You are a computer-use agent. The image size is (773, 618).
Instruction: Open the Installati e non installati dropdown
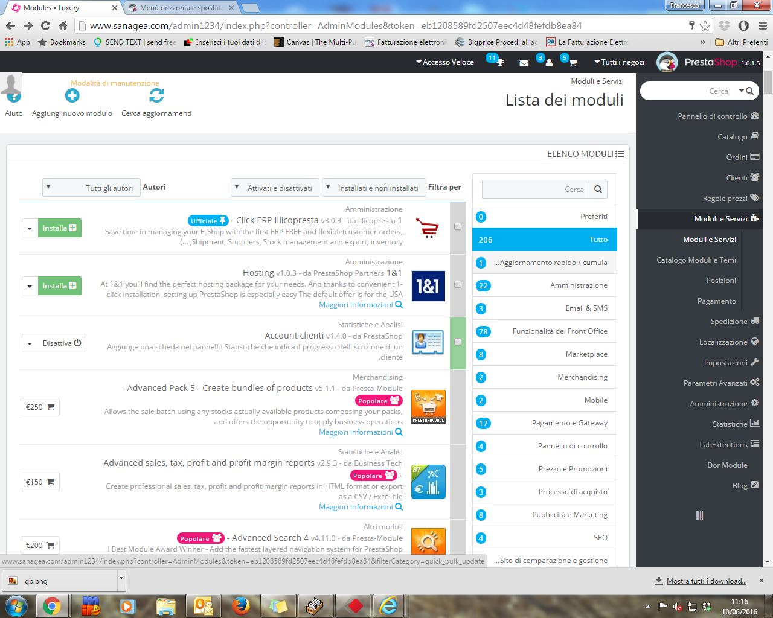374,188
